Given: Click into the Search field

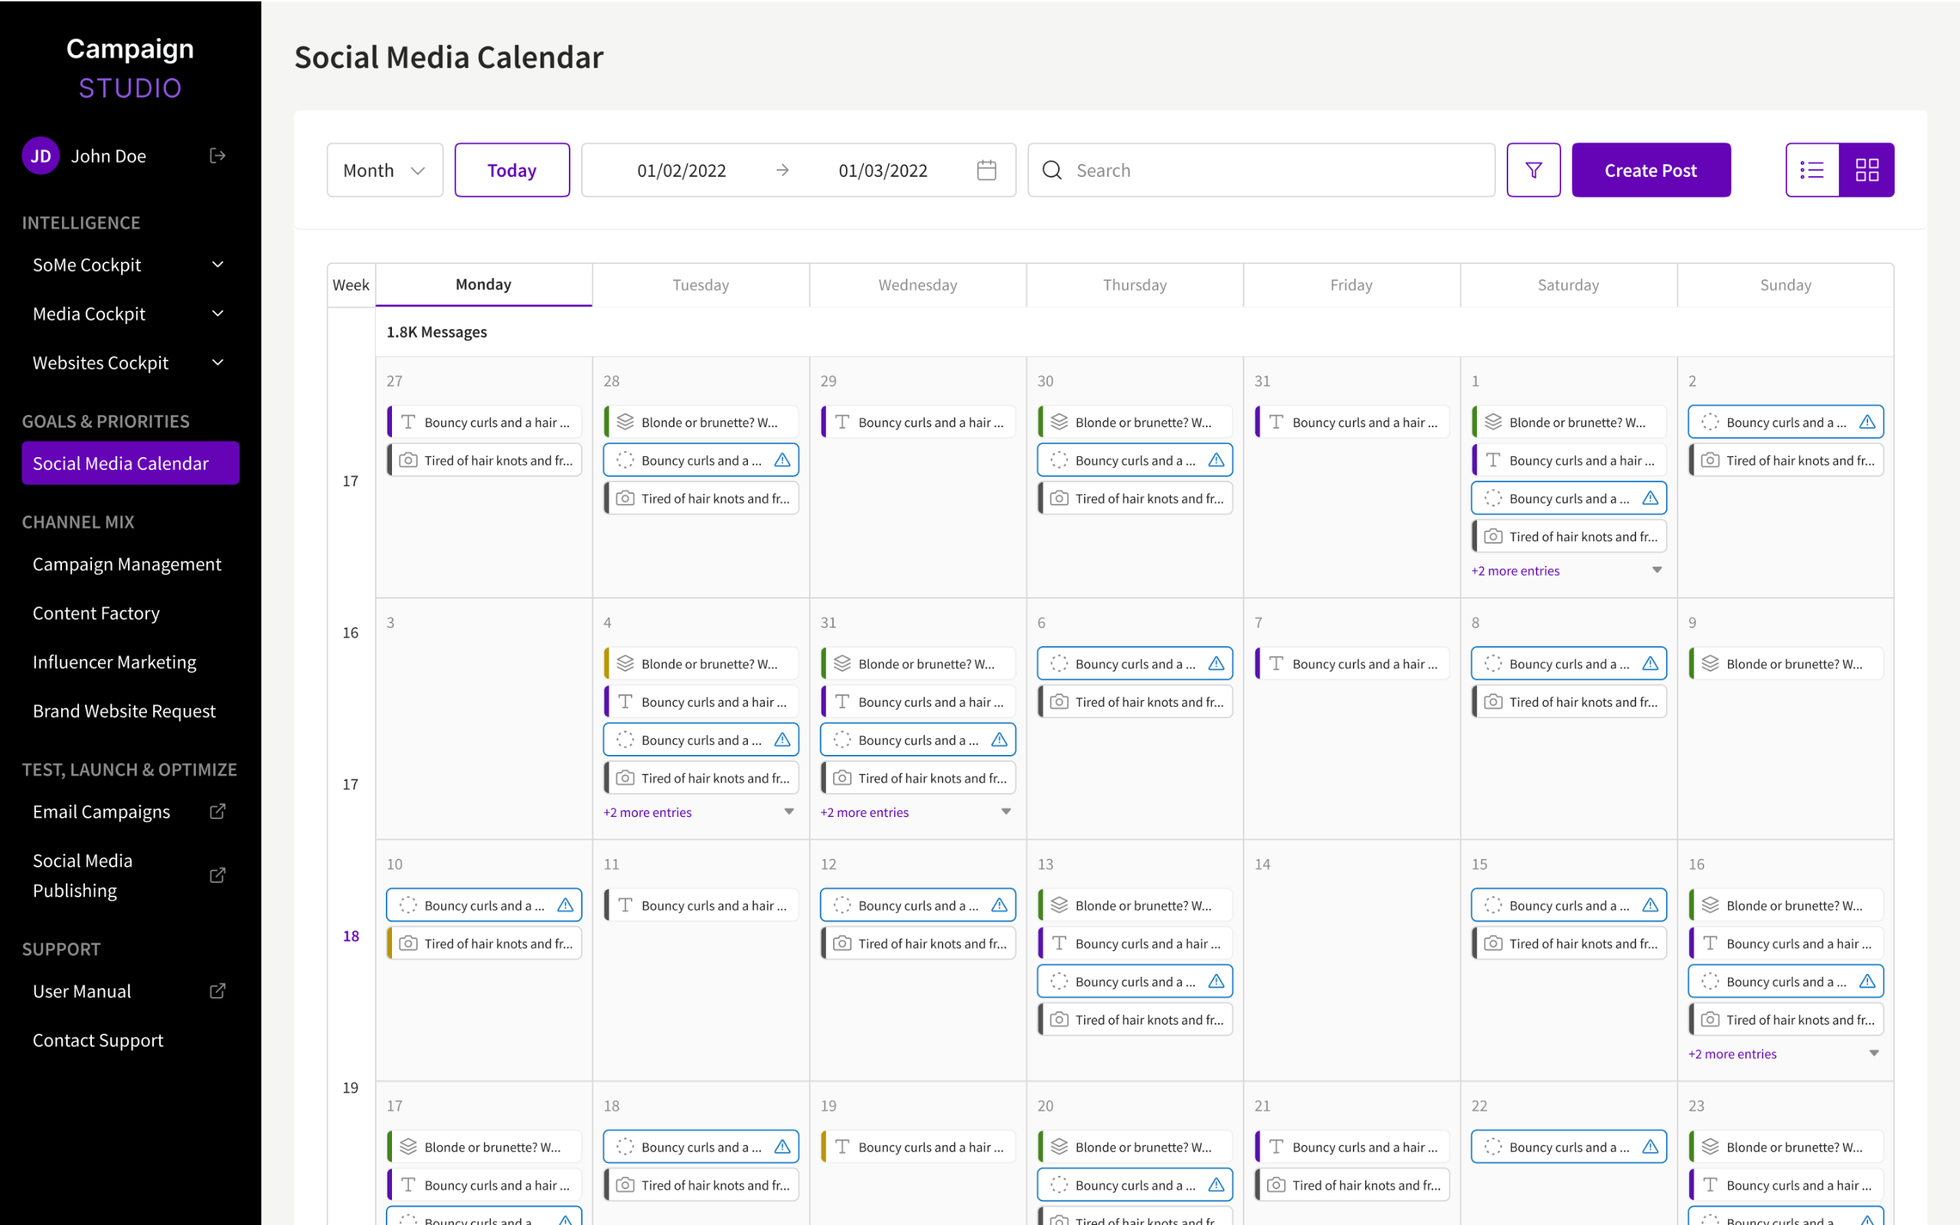Looking at the screenshot, I should coord(1279,170).
